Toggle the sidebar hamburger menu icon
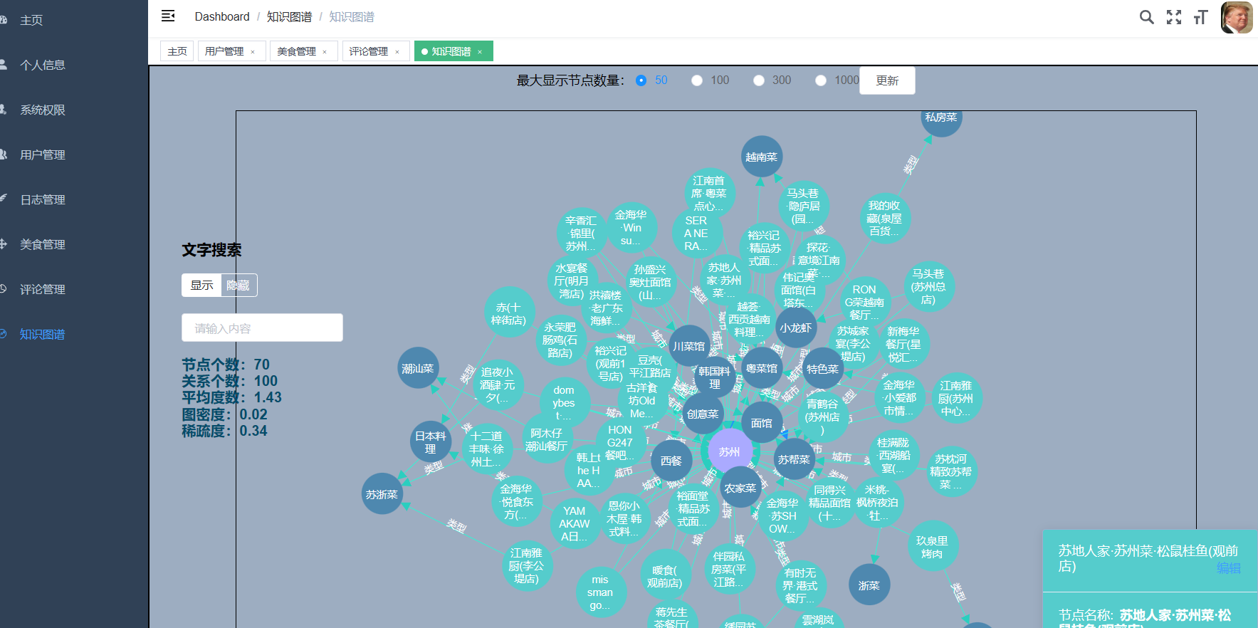 (x=168, y=16)
